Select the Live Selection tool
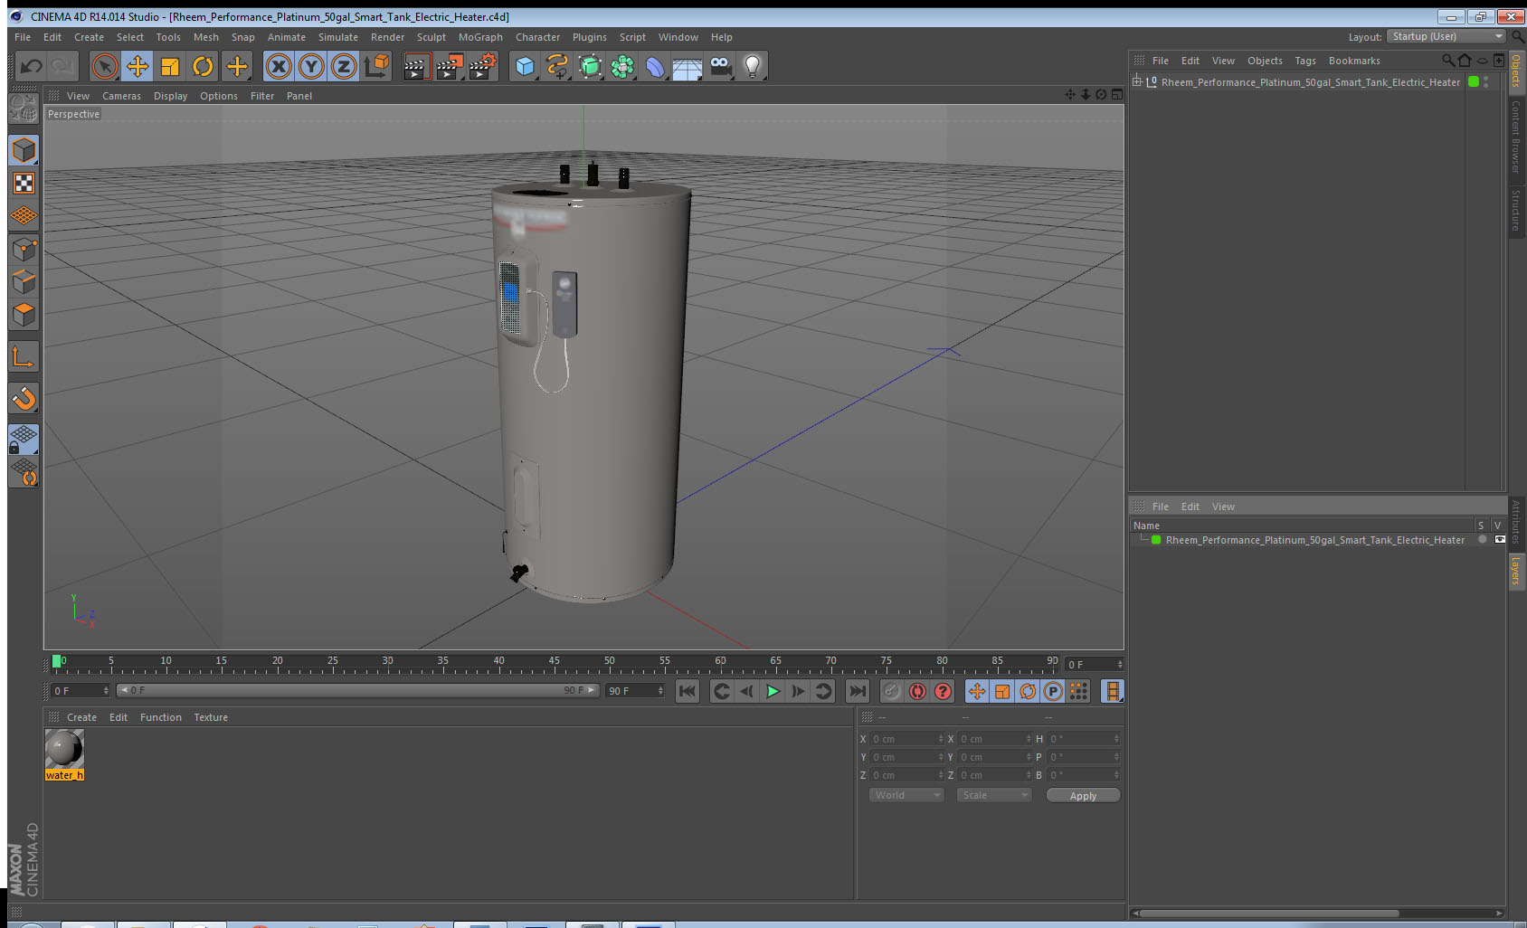Screen dimensions: 1527x928 [x=105, y=66]
